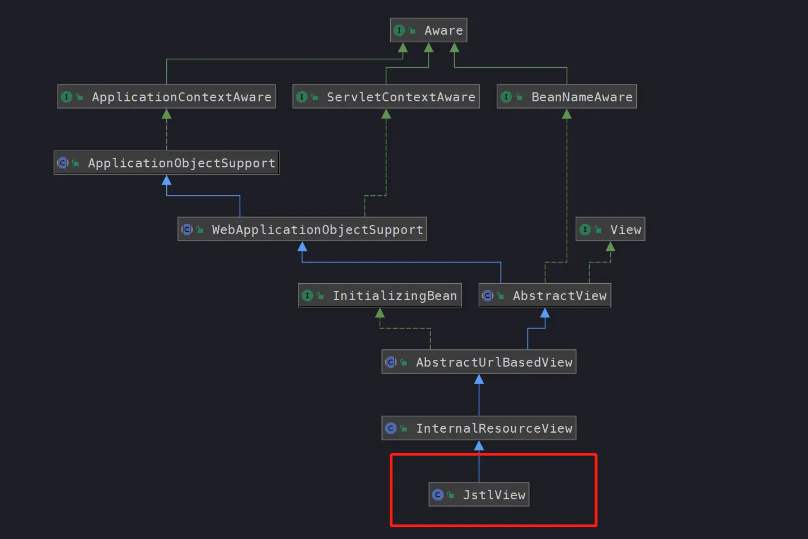Click the class icon on AbstractView

489,296
